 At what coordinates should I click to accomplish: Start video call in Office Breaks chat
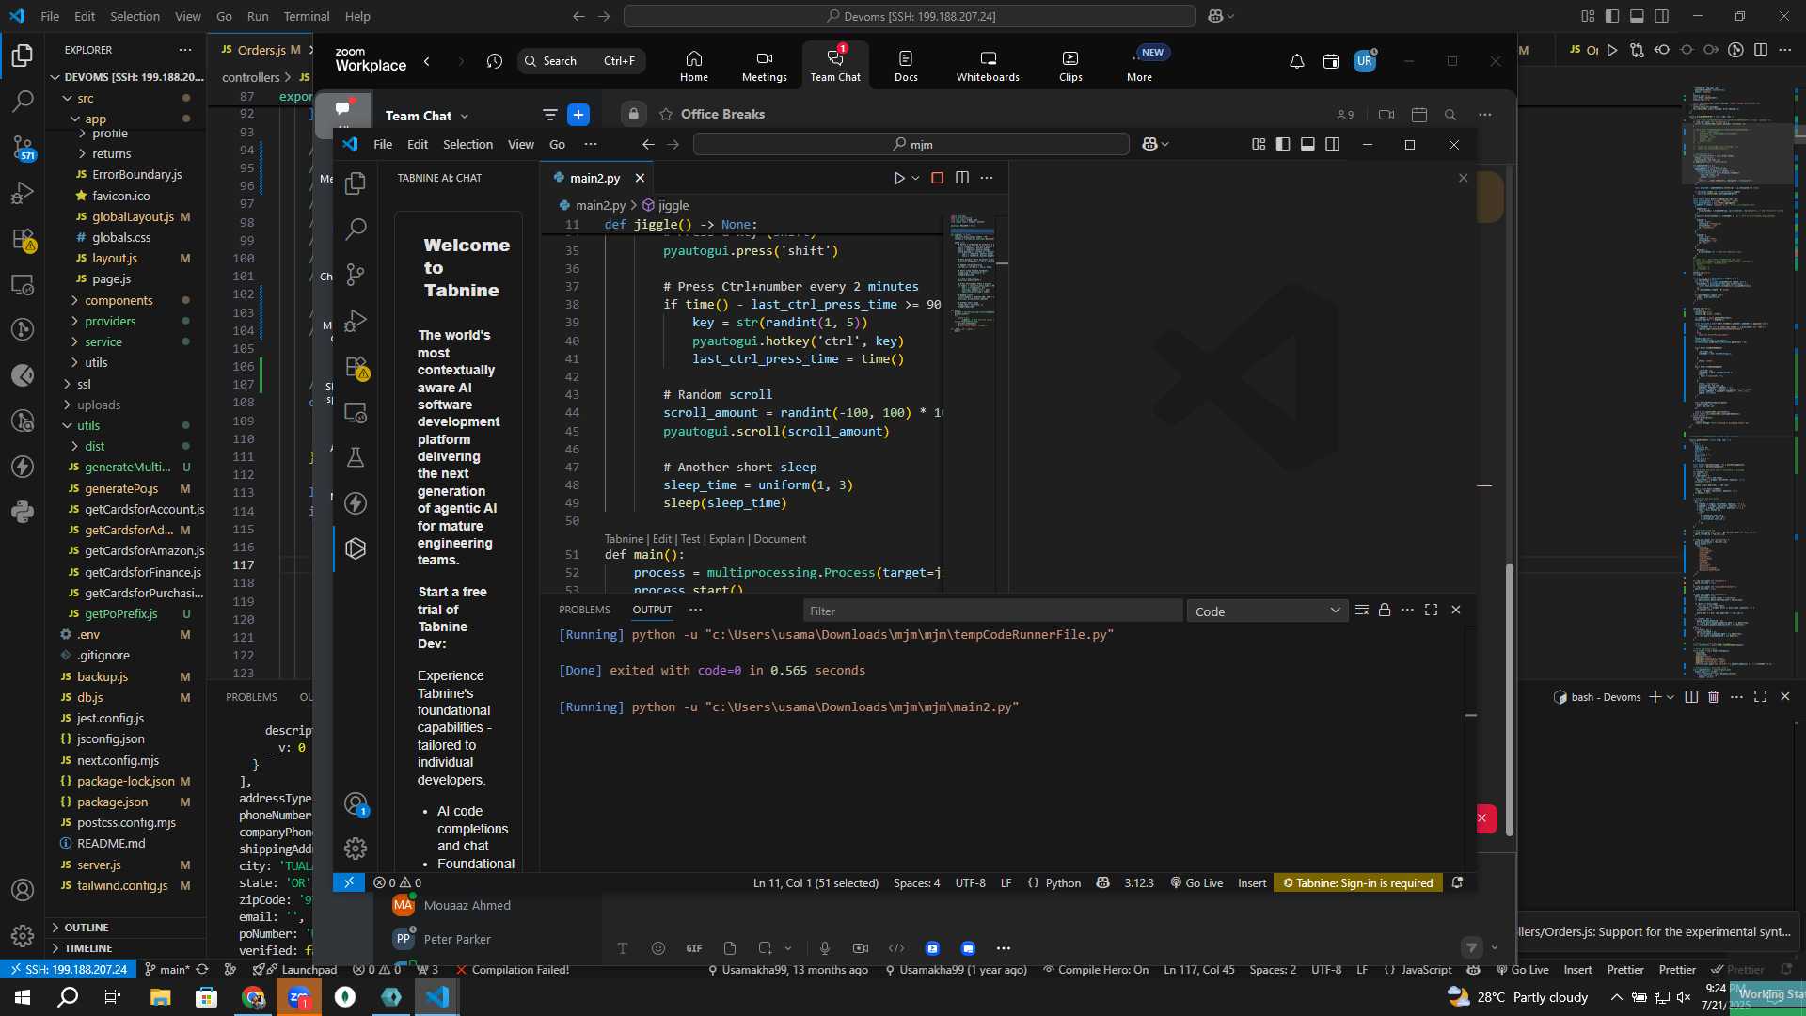coord(1386,115)
